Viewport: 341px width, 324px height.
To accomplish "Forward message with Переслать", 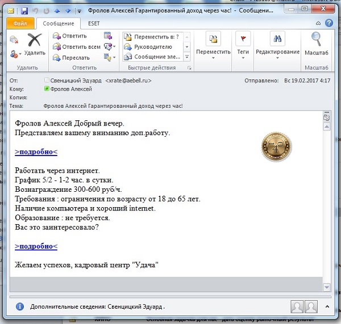I will coord(72,57).
